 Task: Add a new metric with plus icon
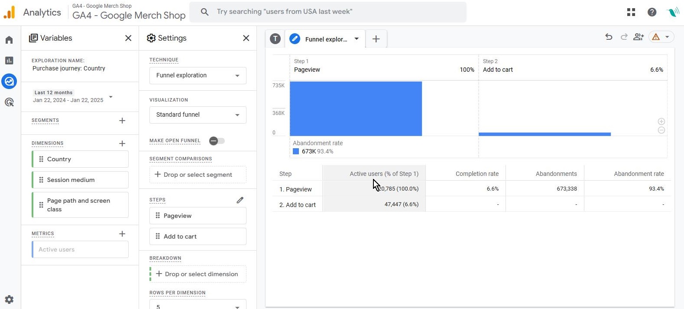[122, 234]
